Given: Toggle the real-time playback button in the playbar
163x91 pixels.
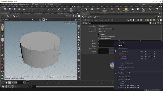Looking at the screenshot, I should point(12,86).
